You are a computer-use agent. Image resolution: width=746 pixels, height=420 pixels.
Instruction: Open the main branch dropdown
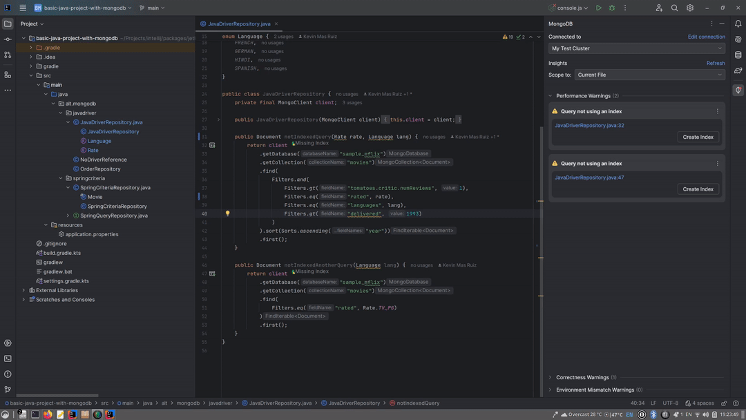click(152, 8)
